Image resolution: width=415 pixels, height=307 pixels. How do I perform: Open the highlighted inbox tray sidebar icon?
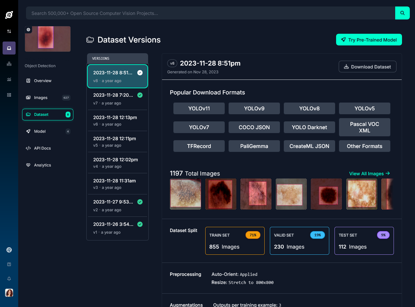[x=9, y=48]
